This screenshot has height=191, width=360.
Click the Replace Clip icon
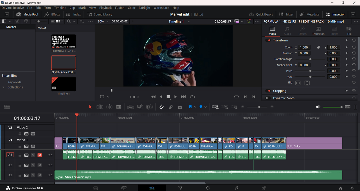coord(149,107)
